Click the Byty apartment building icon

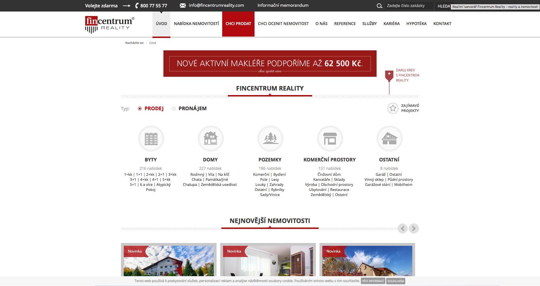151,139
